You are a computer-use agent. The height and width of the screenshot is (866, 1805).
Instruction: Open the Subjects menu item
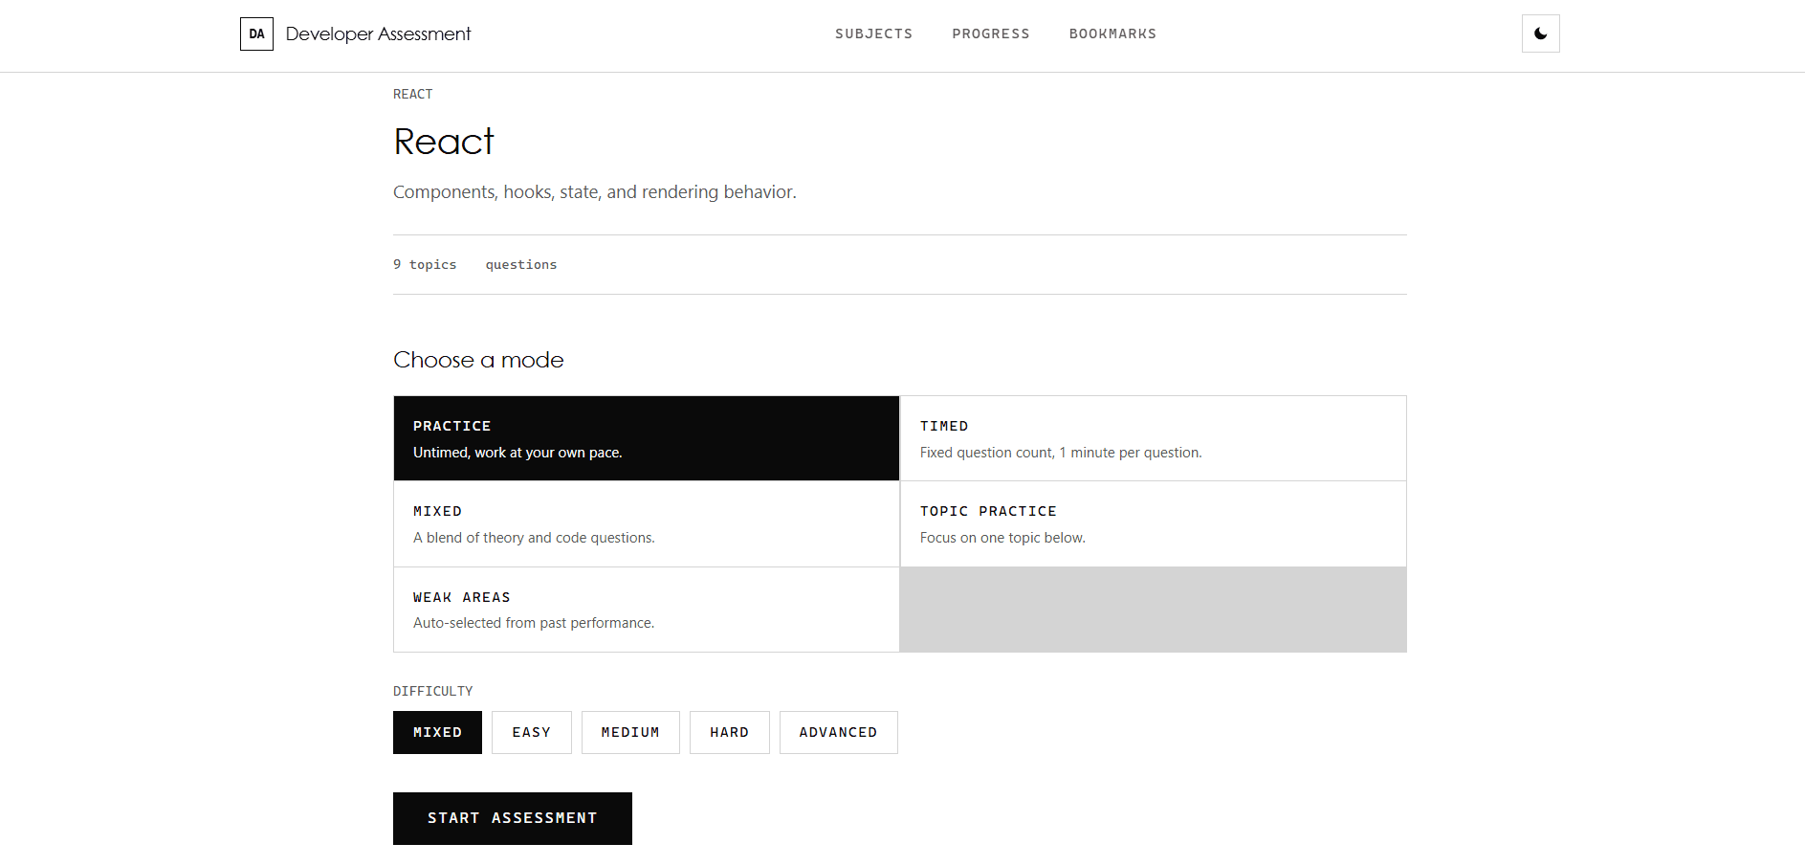coord(873,33)
